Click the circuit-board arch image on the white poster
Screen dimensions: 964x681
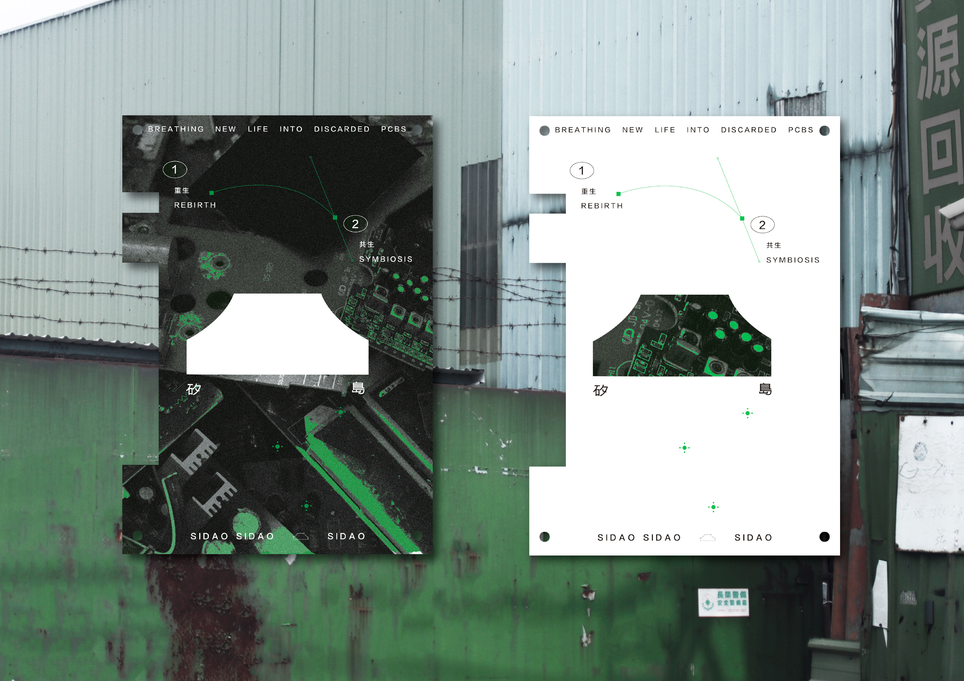coord(682,335)
